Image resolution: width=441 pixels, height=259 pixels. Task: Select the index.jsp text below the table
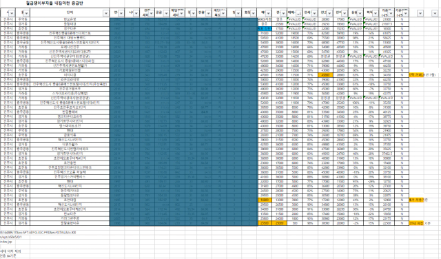pos(6,242)
